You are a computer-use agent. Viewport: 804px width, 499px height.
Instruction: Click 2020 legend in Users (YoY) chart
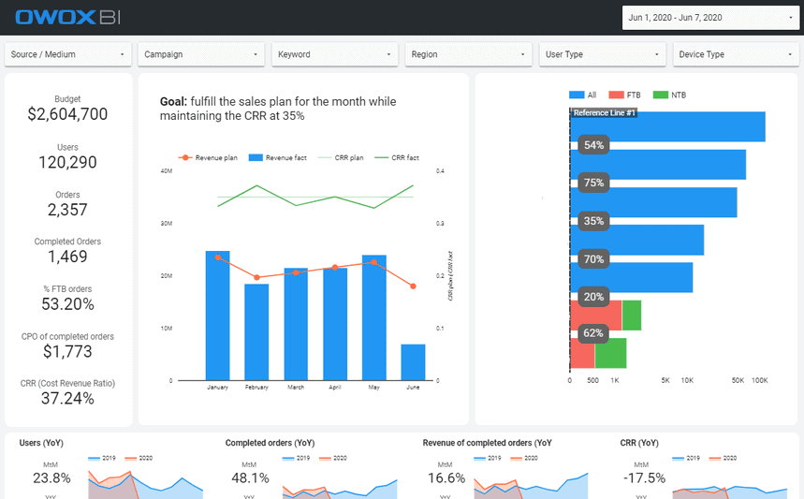(x=139, y=458)
